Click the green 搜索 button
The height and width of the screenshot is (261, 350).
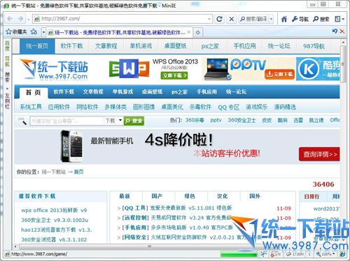point(134,121)
